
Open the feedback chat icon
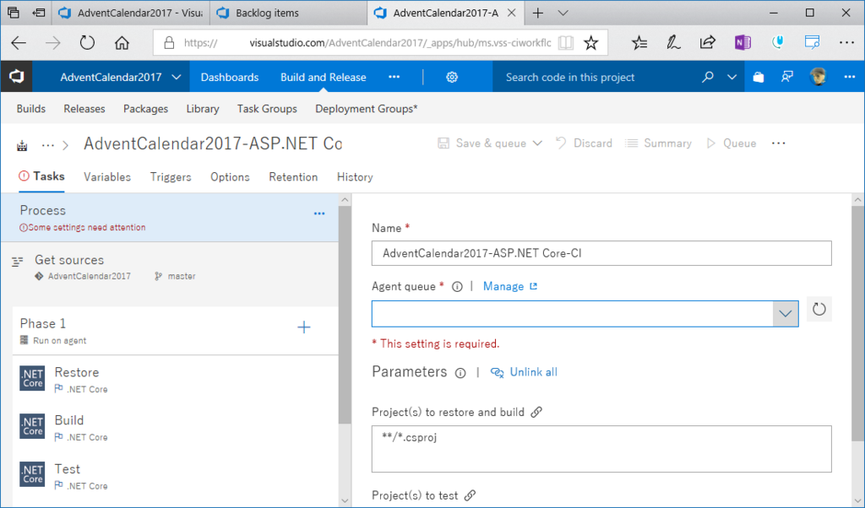tap(787, 77)
